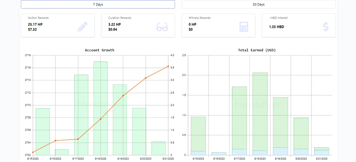Click the 9/15/2023 Account Growth bar
The height and width of the screenshot is (162, 356).
click(x=43, y=131)
